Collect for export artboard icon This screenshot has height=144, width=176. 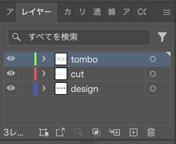[44, 132]
